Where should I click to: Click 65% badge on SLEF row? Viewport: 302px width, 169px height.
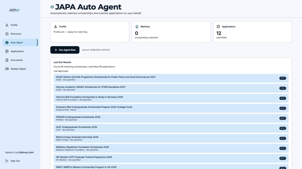coord(283,128)
